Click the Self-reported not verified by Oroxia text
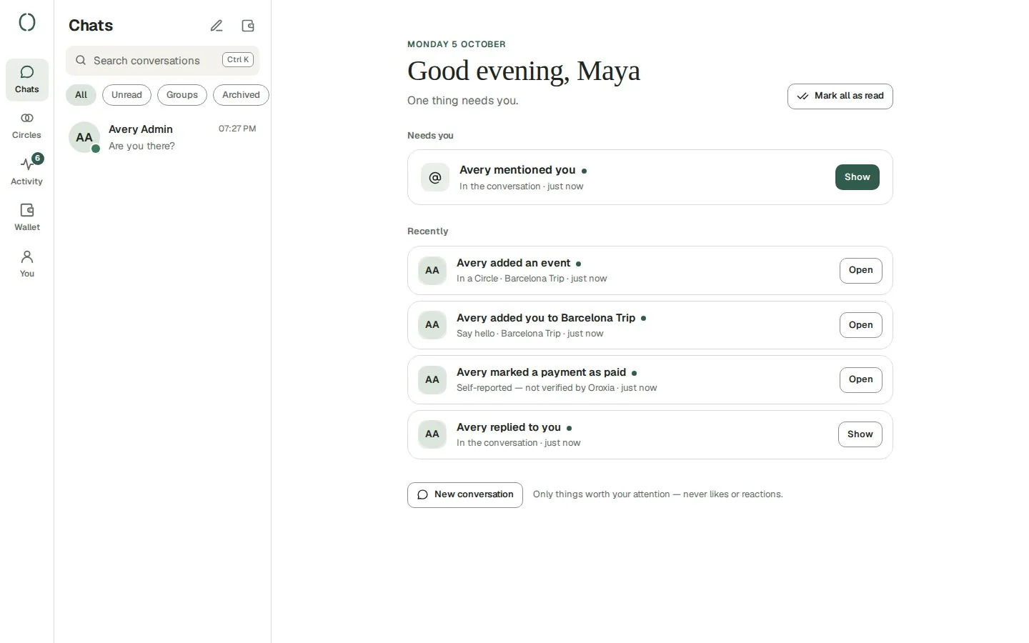1029x643 pixels. point(536,388)
